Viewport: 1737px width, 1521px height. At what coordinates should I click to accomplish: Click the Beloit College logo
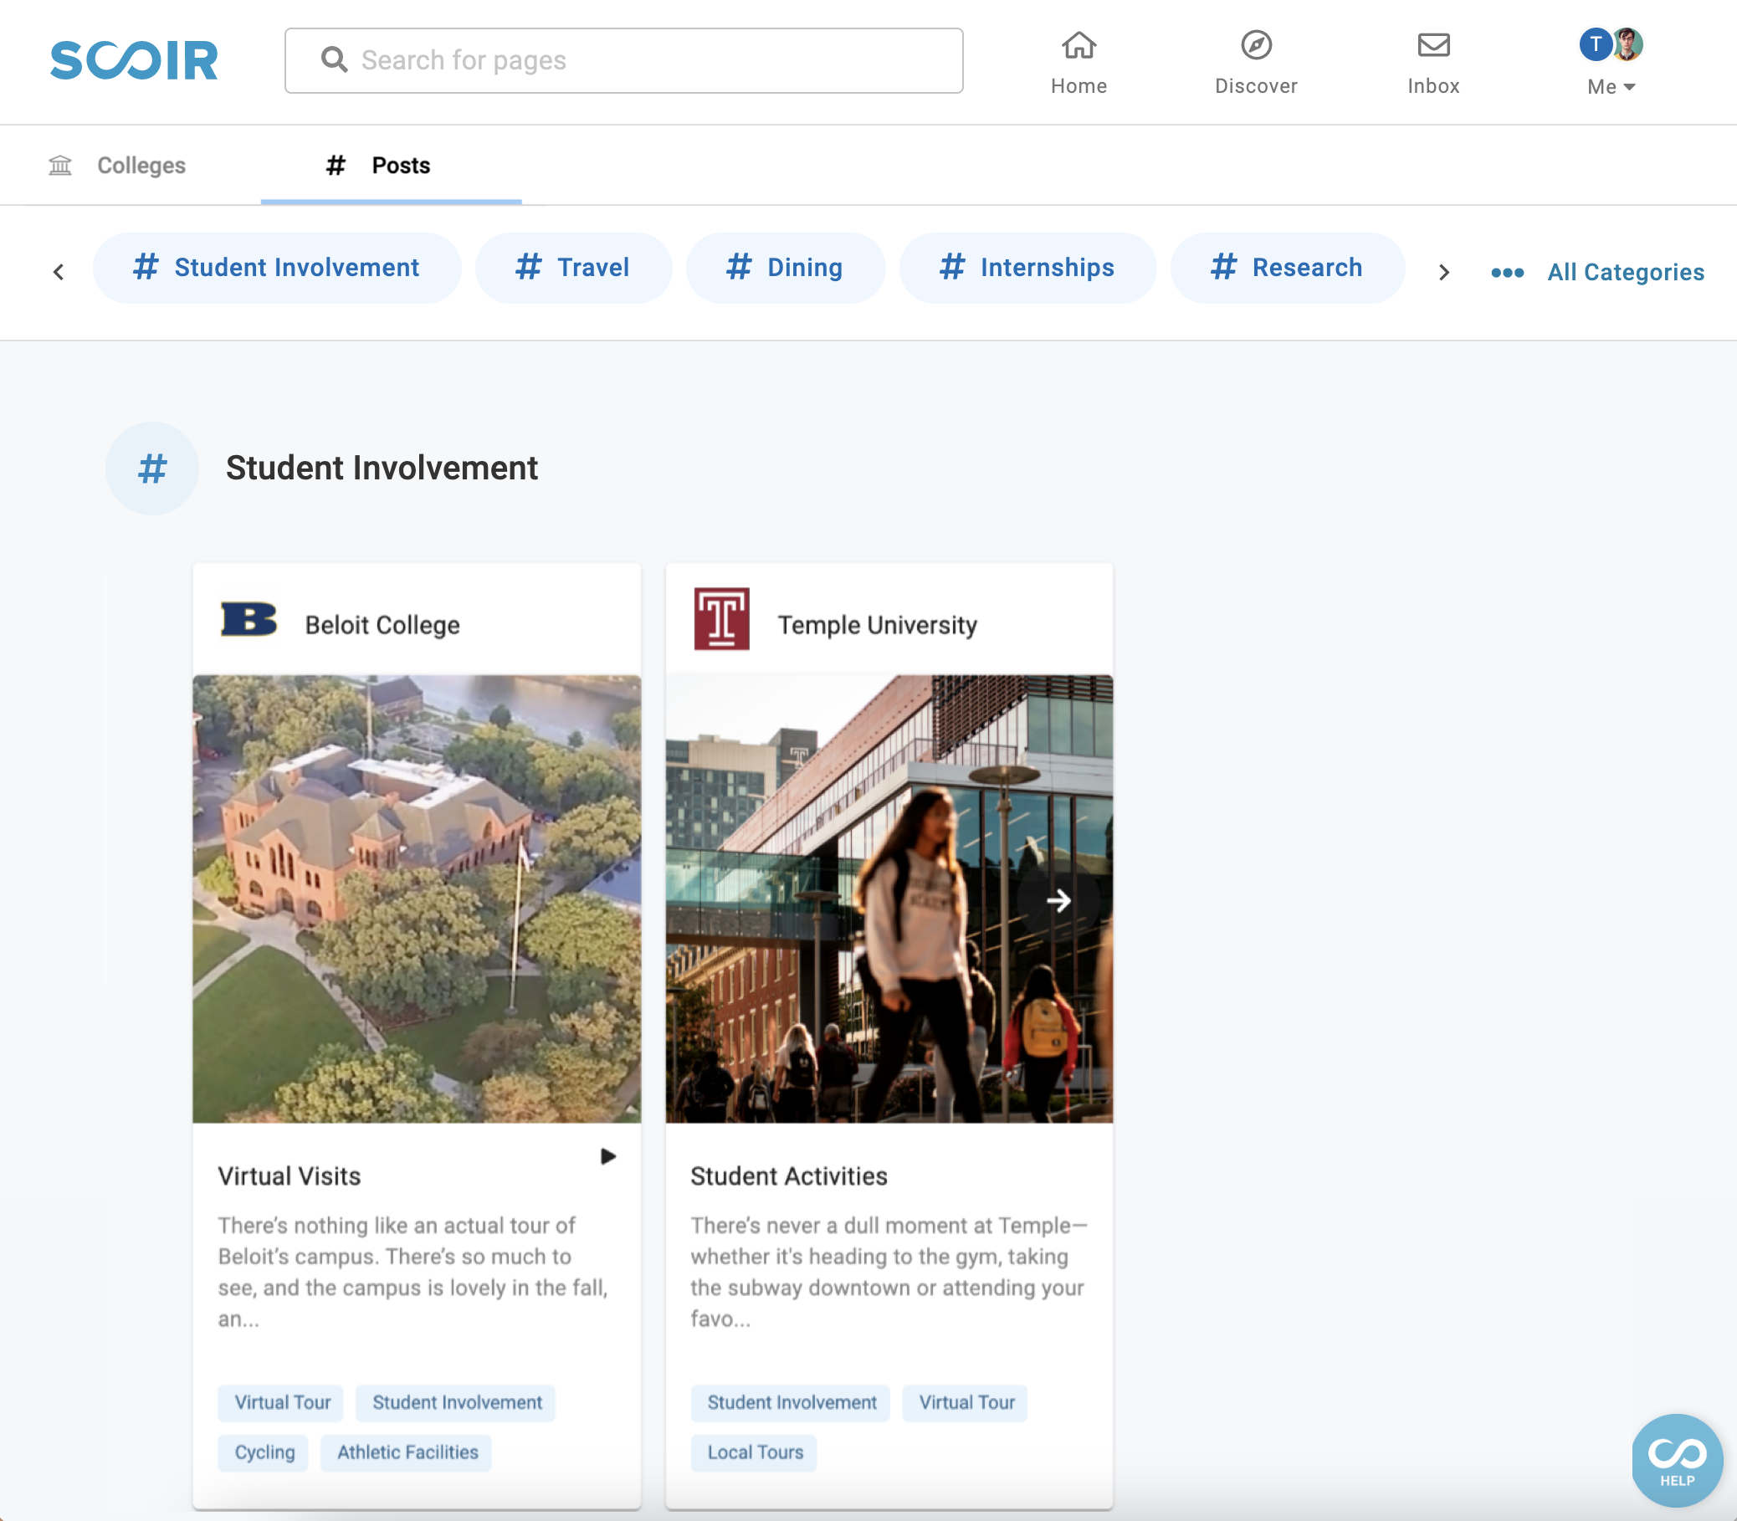tap(249, 620)
